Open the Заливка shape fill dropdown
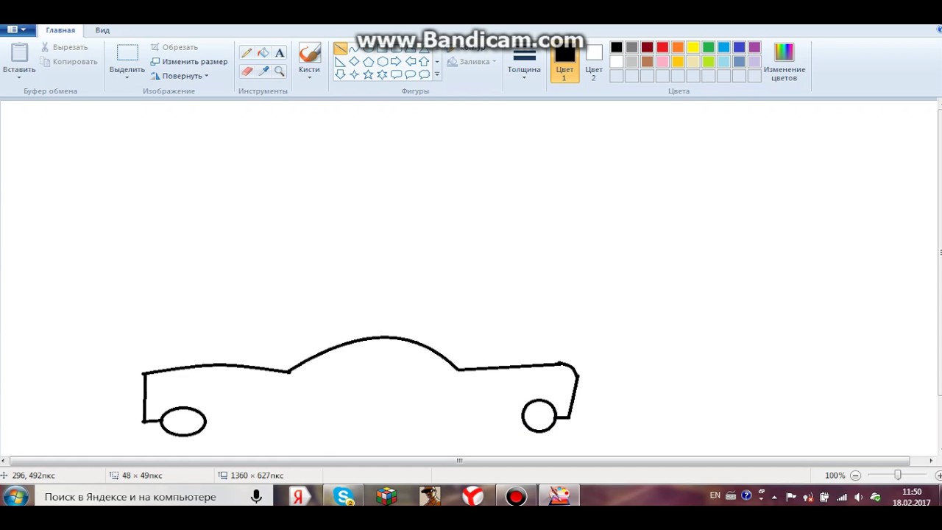The width and height of the screenshot is (942, 530). [x=472, y=62]
